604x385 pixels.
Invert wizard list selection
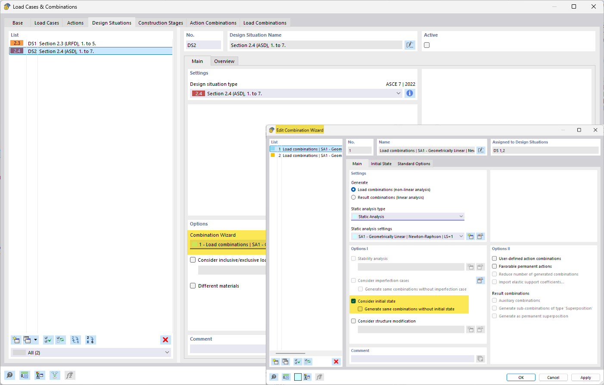coord(308,361)
